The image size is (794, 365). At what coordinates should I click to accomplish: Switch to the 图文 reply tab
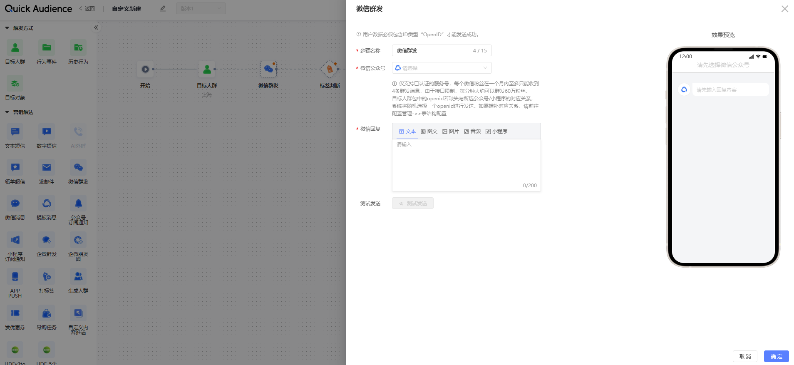tap(429, 132)
